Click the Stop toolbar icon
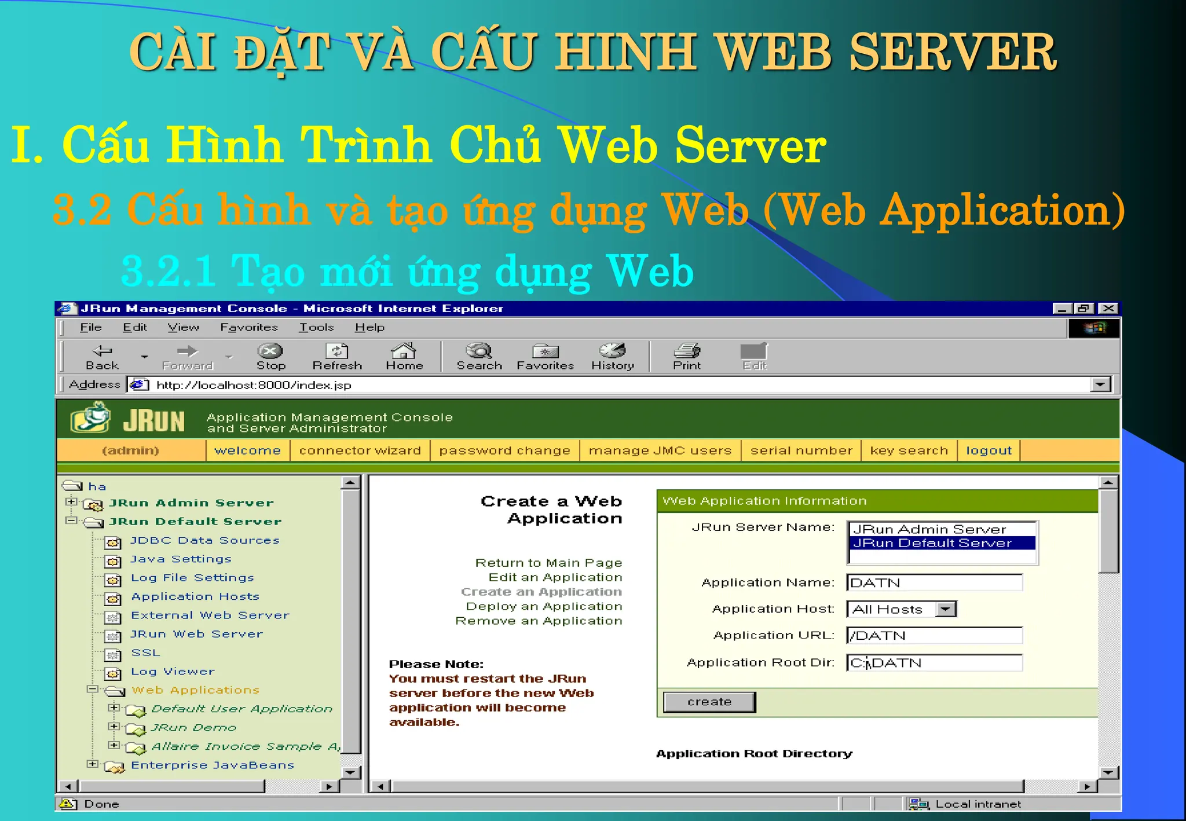Image resolution: width=1186 pixels, height=821 pixels. tap(270, 351)
